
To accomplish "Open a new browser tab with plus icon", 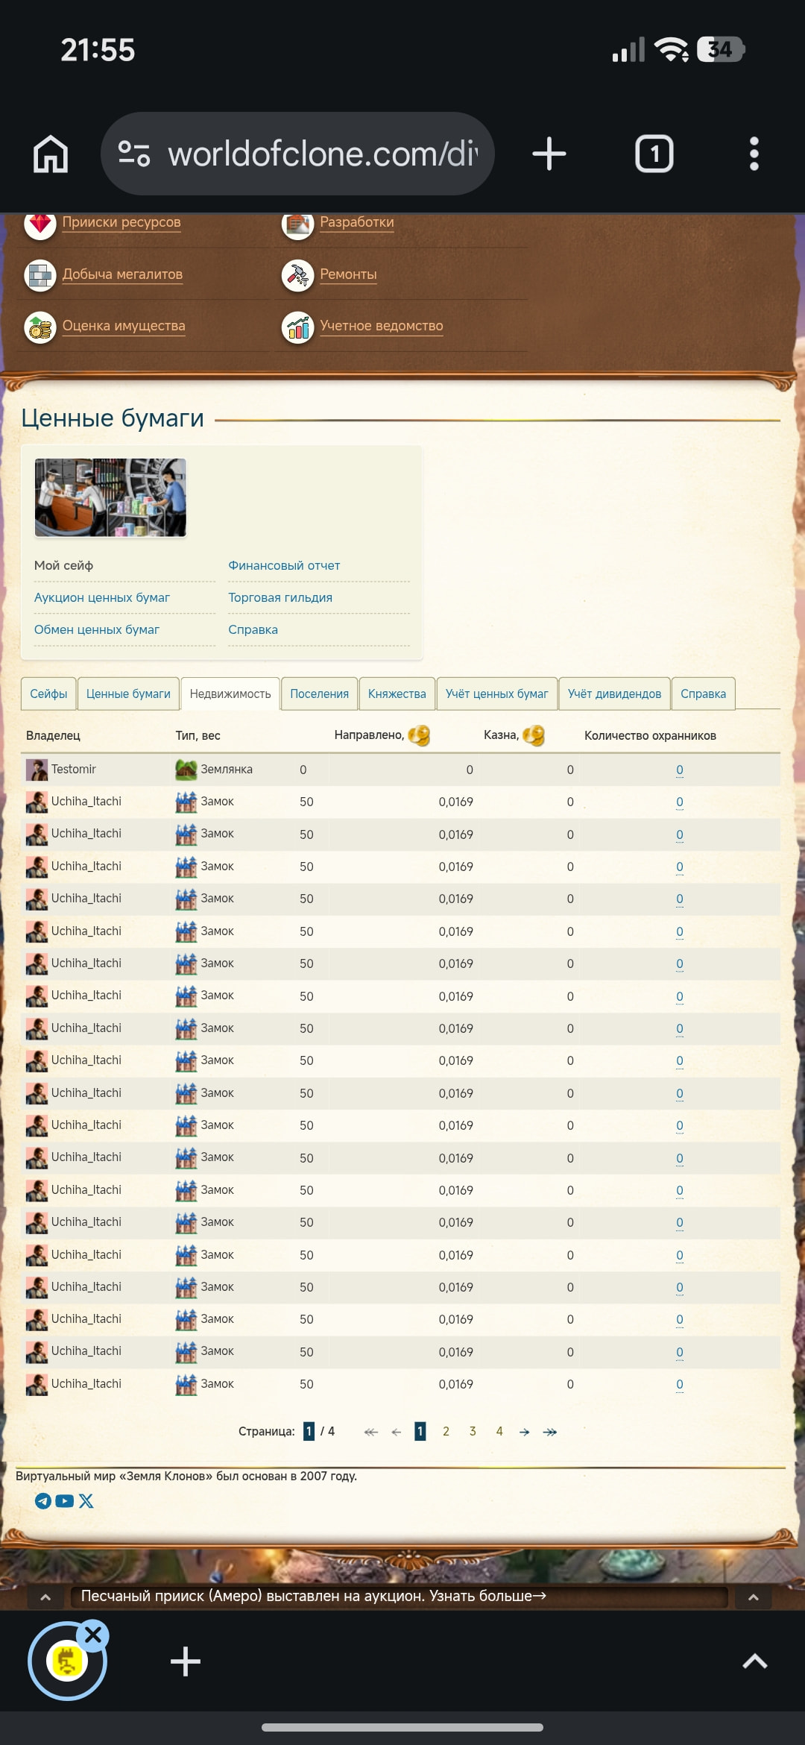I will 549,154.
